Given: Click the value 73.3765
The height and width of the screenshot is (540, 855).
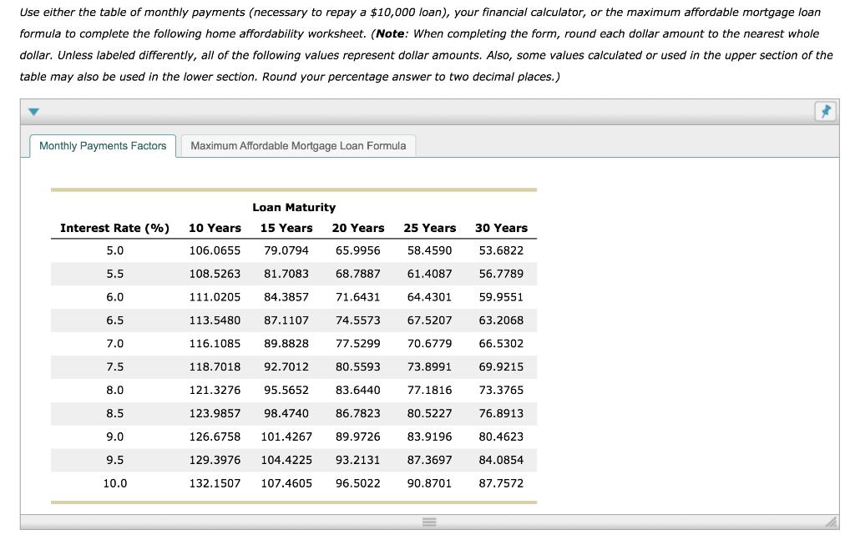Looking at the screenshot, I should (501, 390).
